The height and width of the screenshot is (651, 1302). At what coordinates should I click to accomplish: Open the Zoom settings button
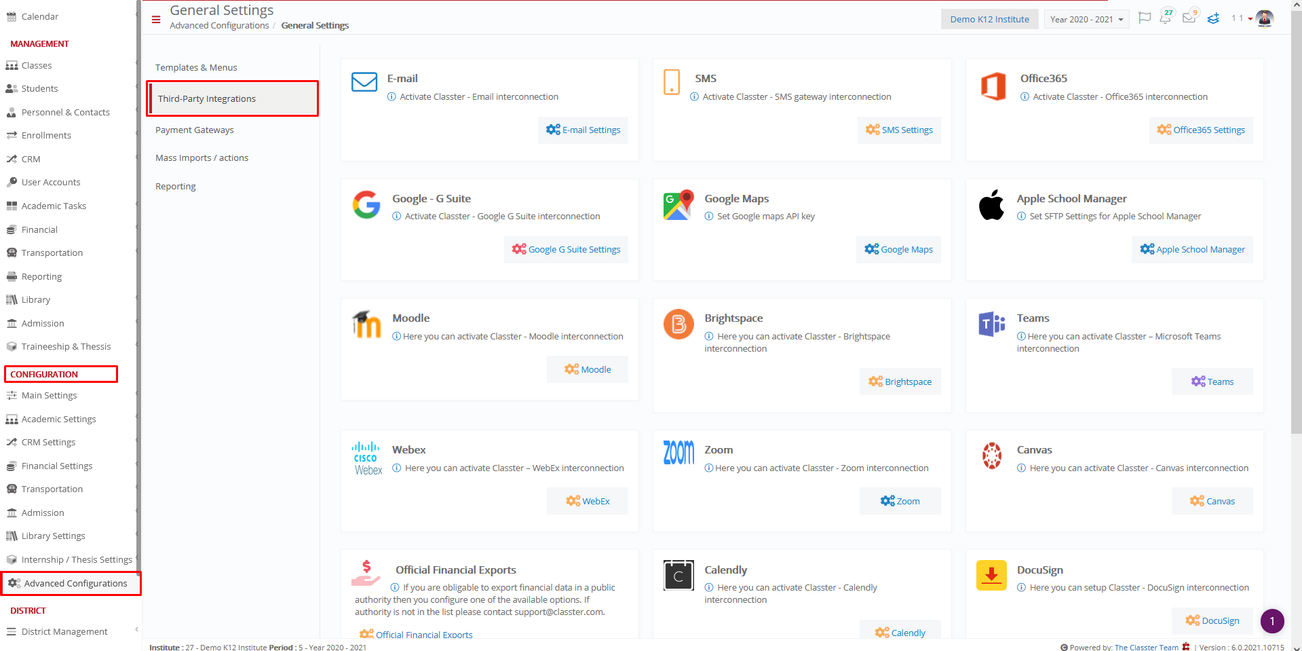coord(900,501)
